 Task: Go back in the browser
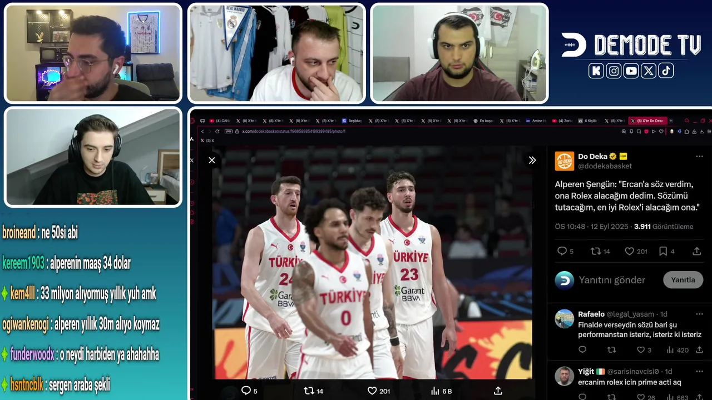click(202, 131)
